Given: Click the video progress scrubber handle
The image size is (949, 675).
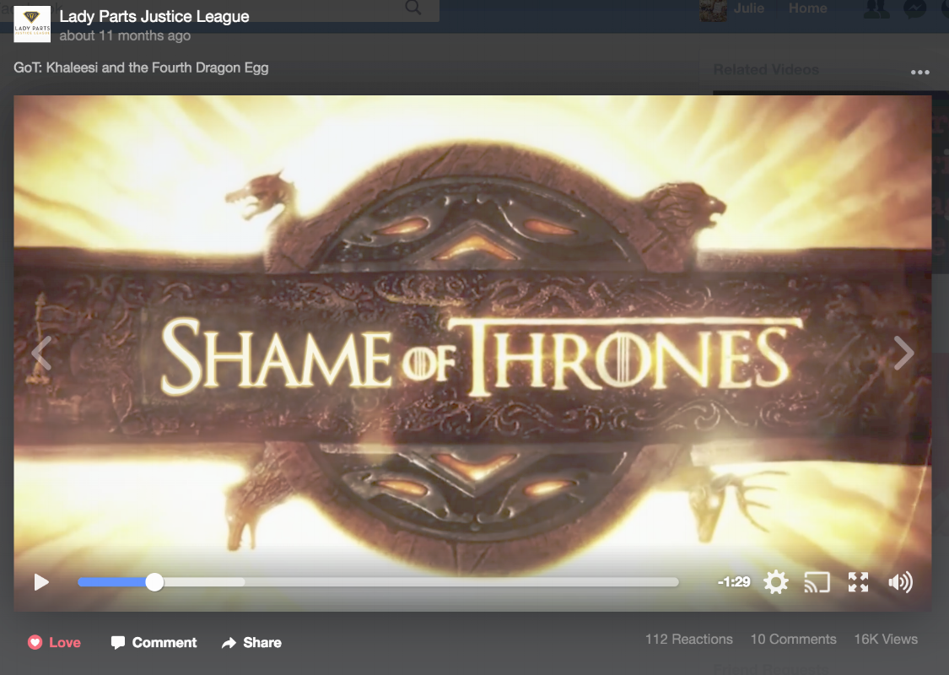Looking at the screenshot, I should 155,582.
